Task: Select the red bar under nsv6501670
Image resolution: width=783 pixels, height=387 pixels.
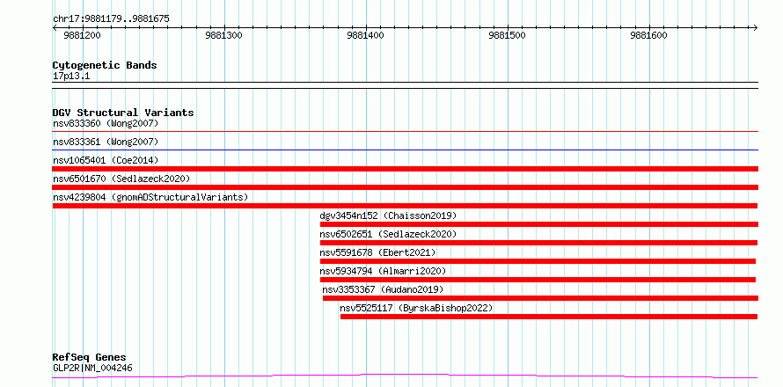Action: [x=405, y=187]
